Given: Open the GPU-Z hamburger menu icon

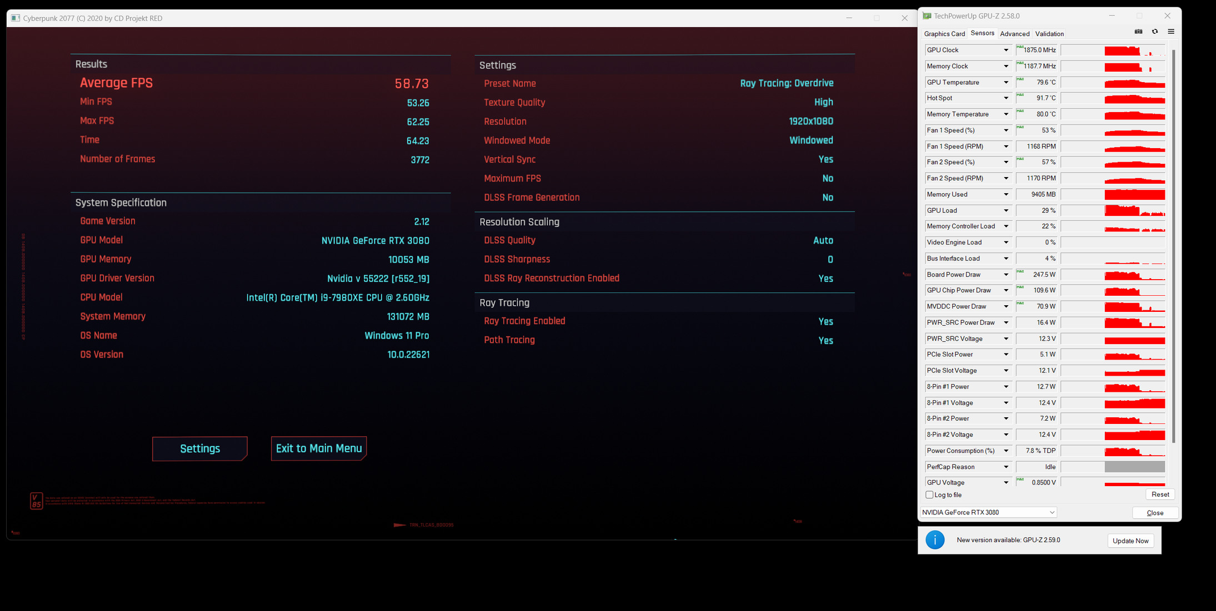Looking at the screenshot, I should coord(1171,32).
